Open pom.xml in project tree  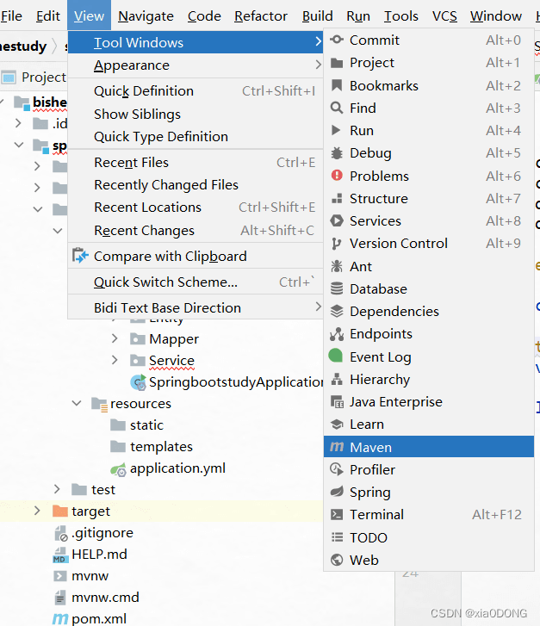(x=98, y=618)
